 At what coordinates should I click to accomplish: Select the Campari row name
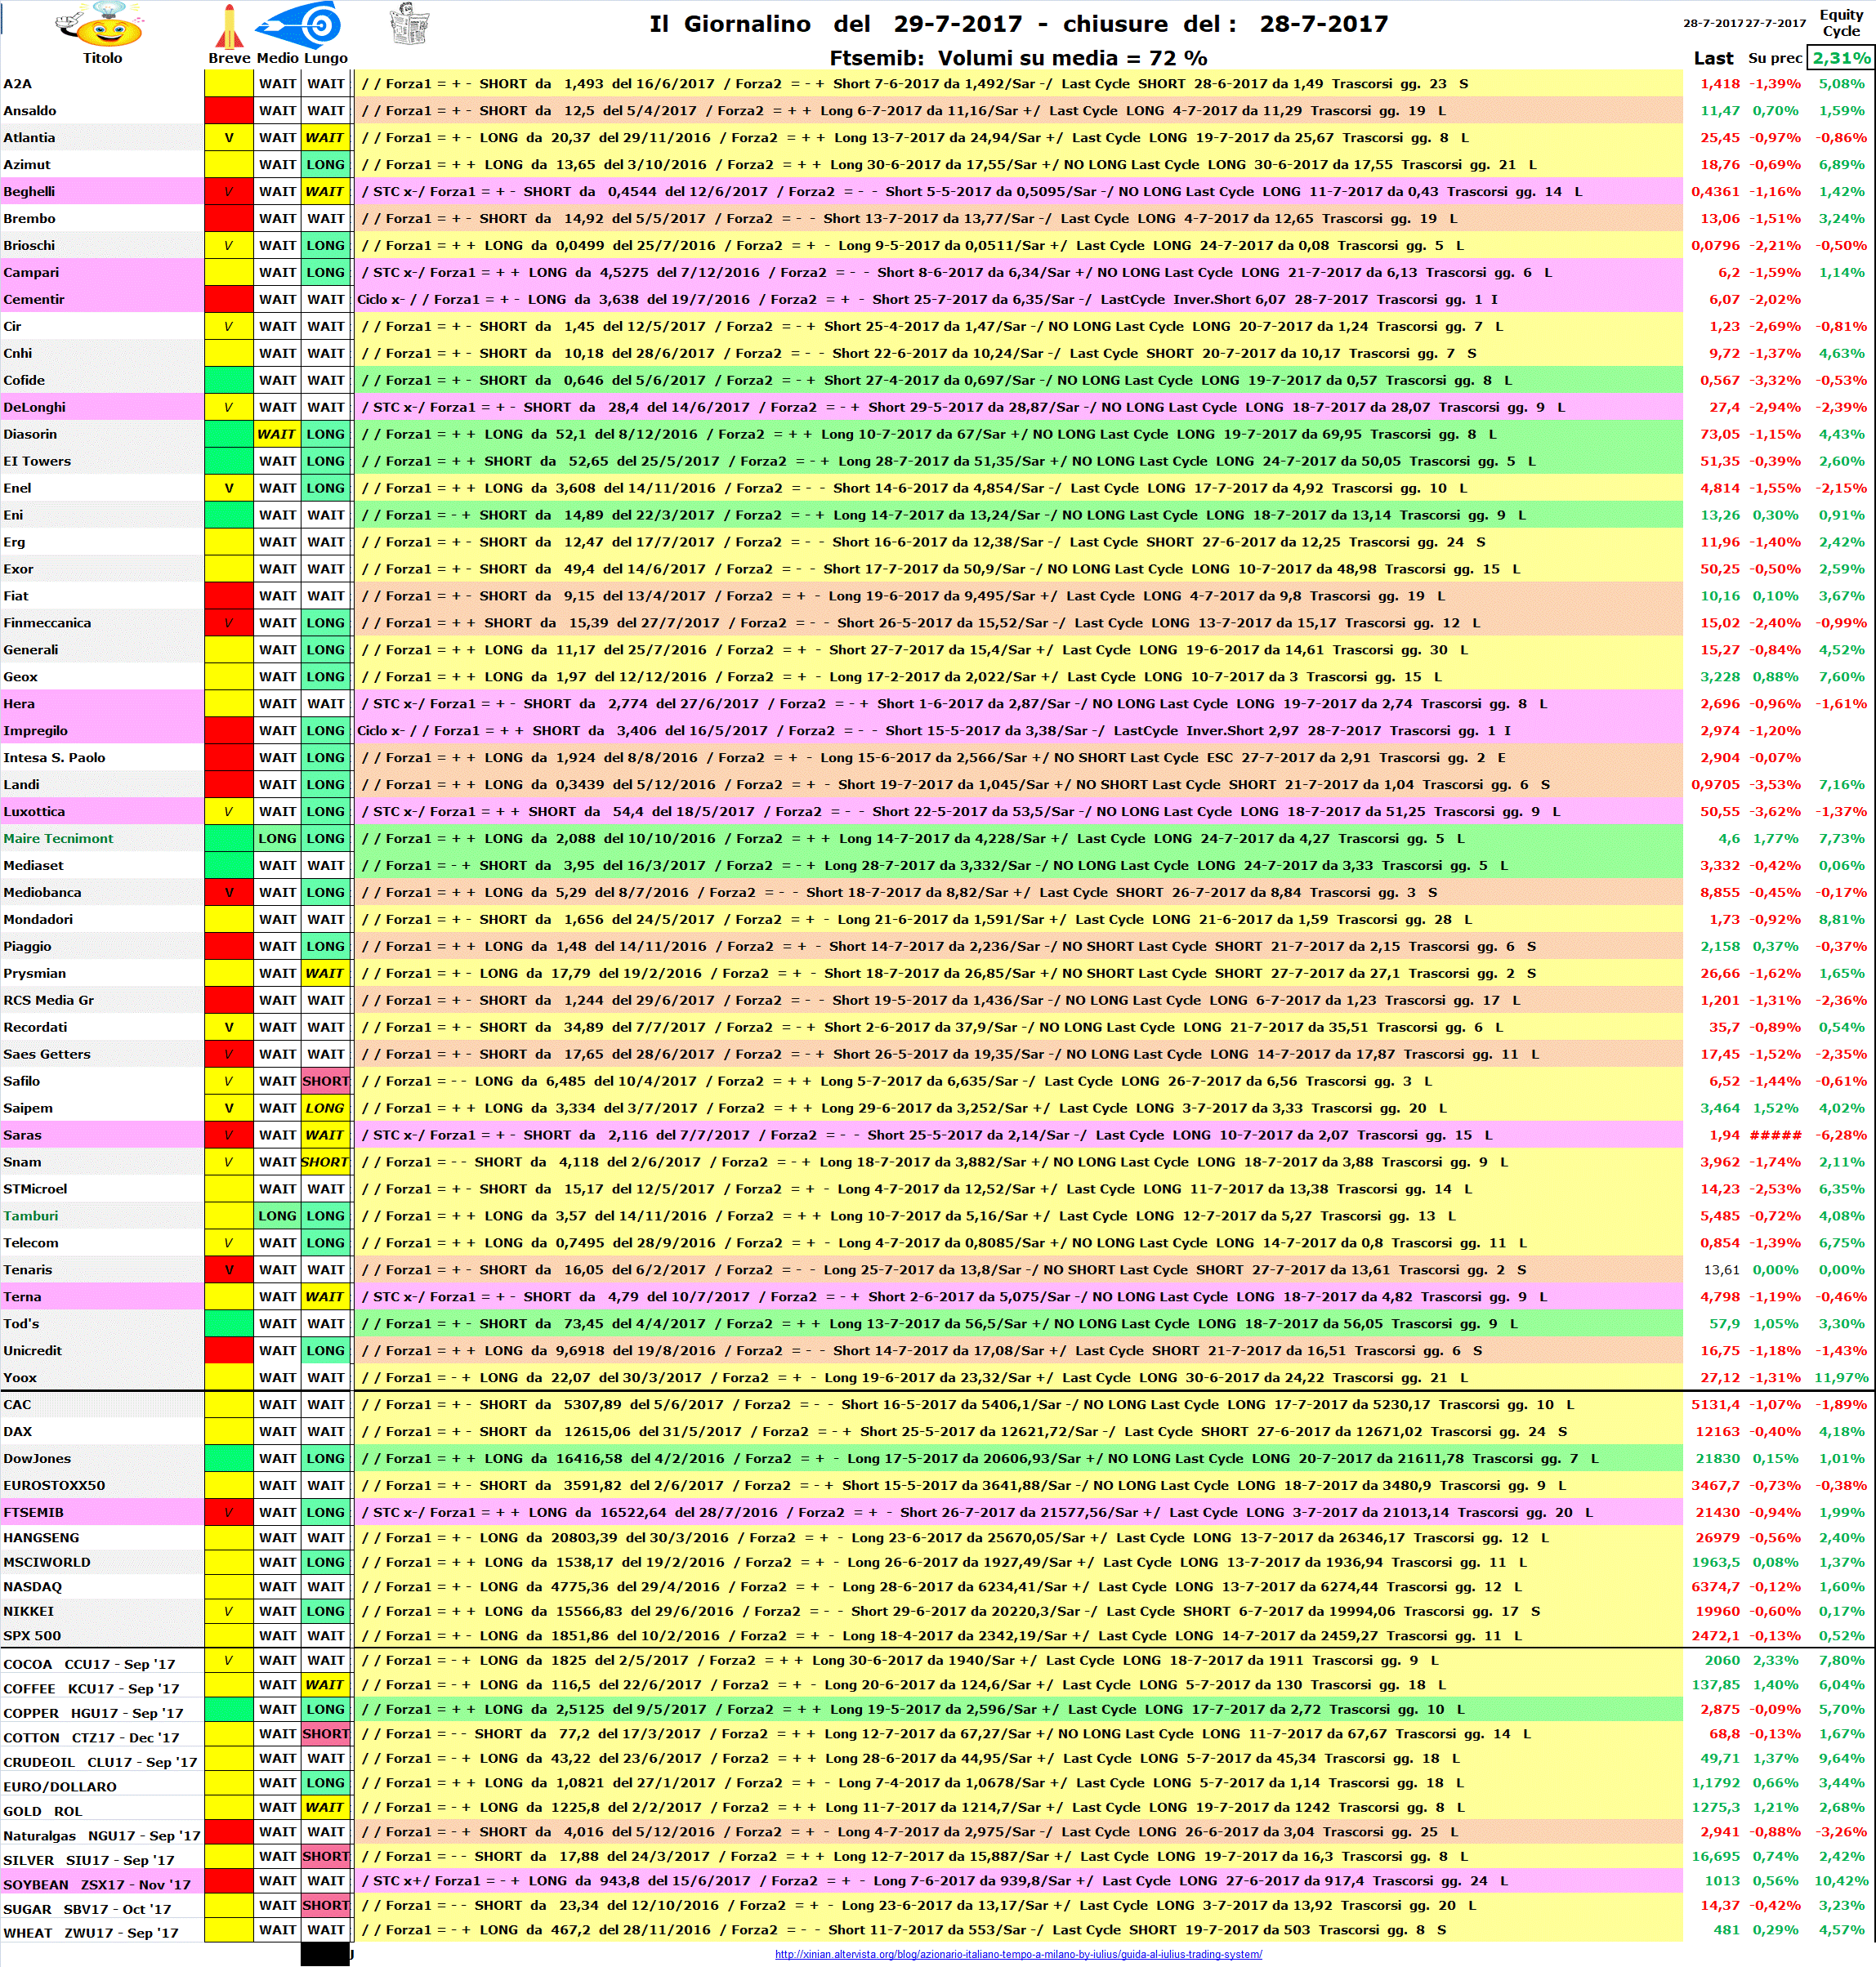click(102, 273)
